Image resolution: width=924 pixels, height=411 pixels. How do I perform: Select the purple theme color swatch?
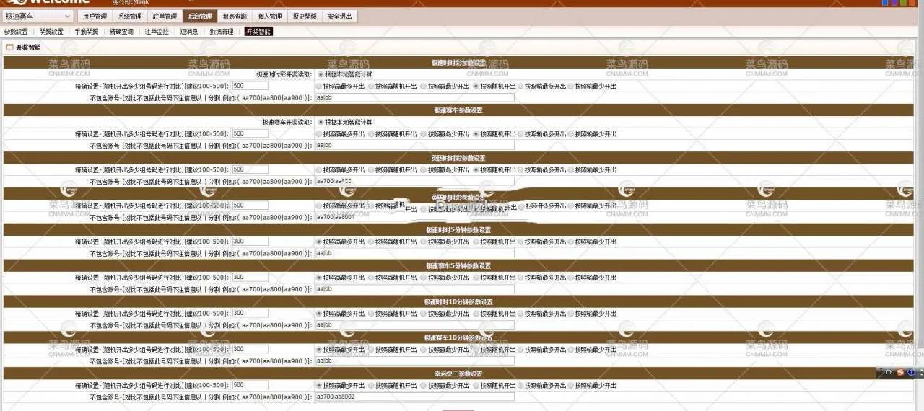tap(894, 2)
